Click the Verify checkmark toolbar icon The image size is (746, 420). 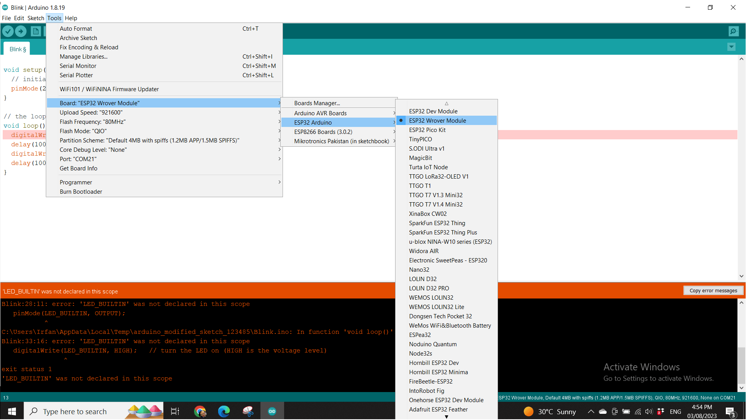pyautogui.click(x=8, y=31)
